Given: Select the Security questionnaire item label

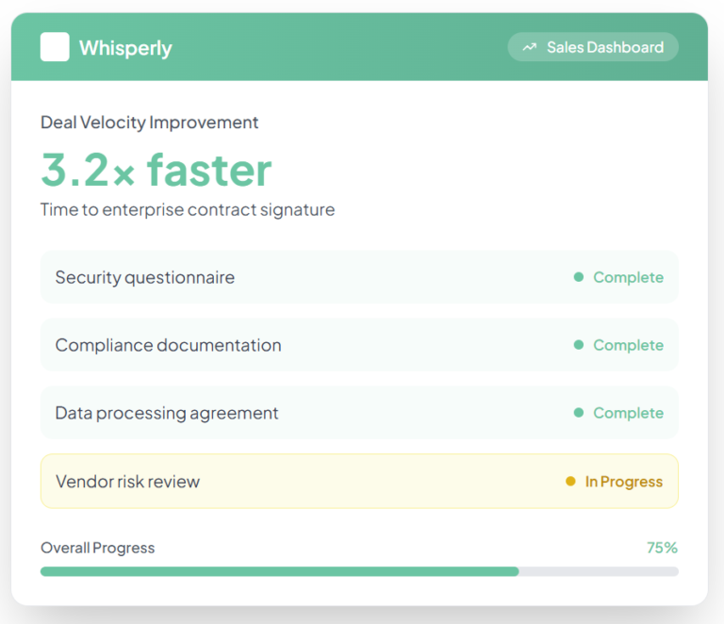Looking at the screenshot, I should [x=145, y=277].
